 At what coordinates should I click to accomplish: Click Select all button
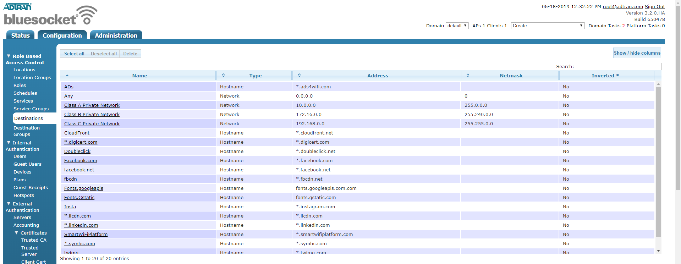pos(74,54)
